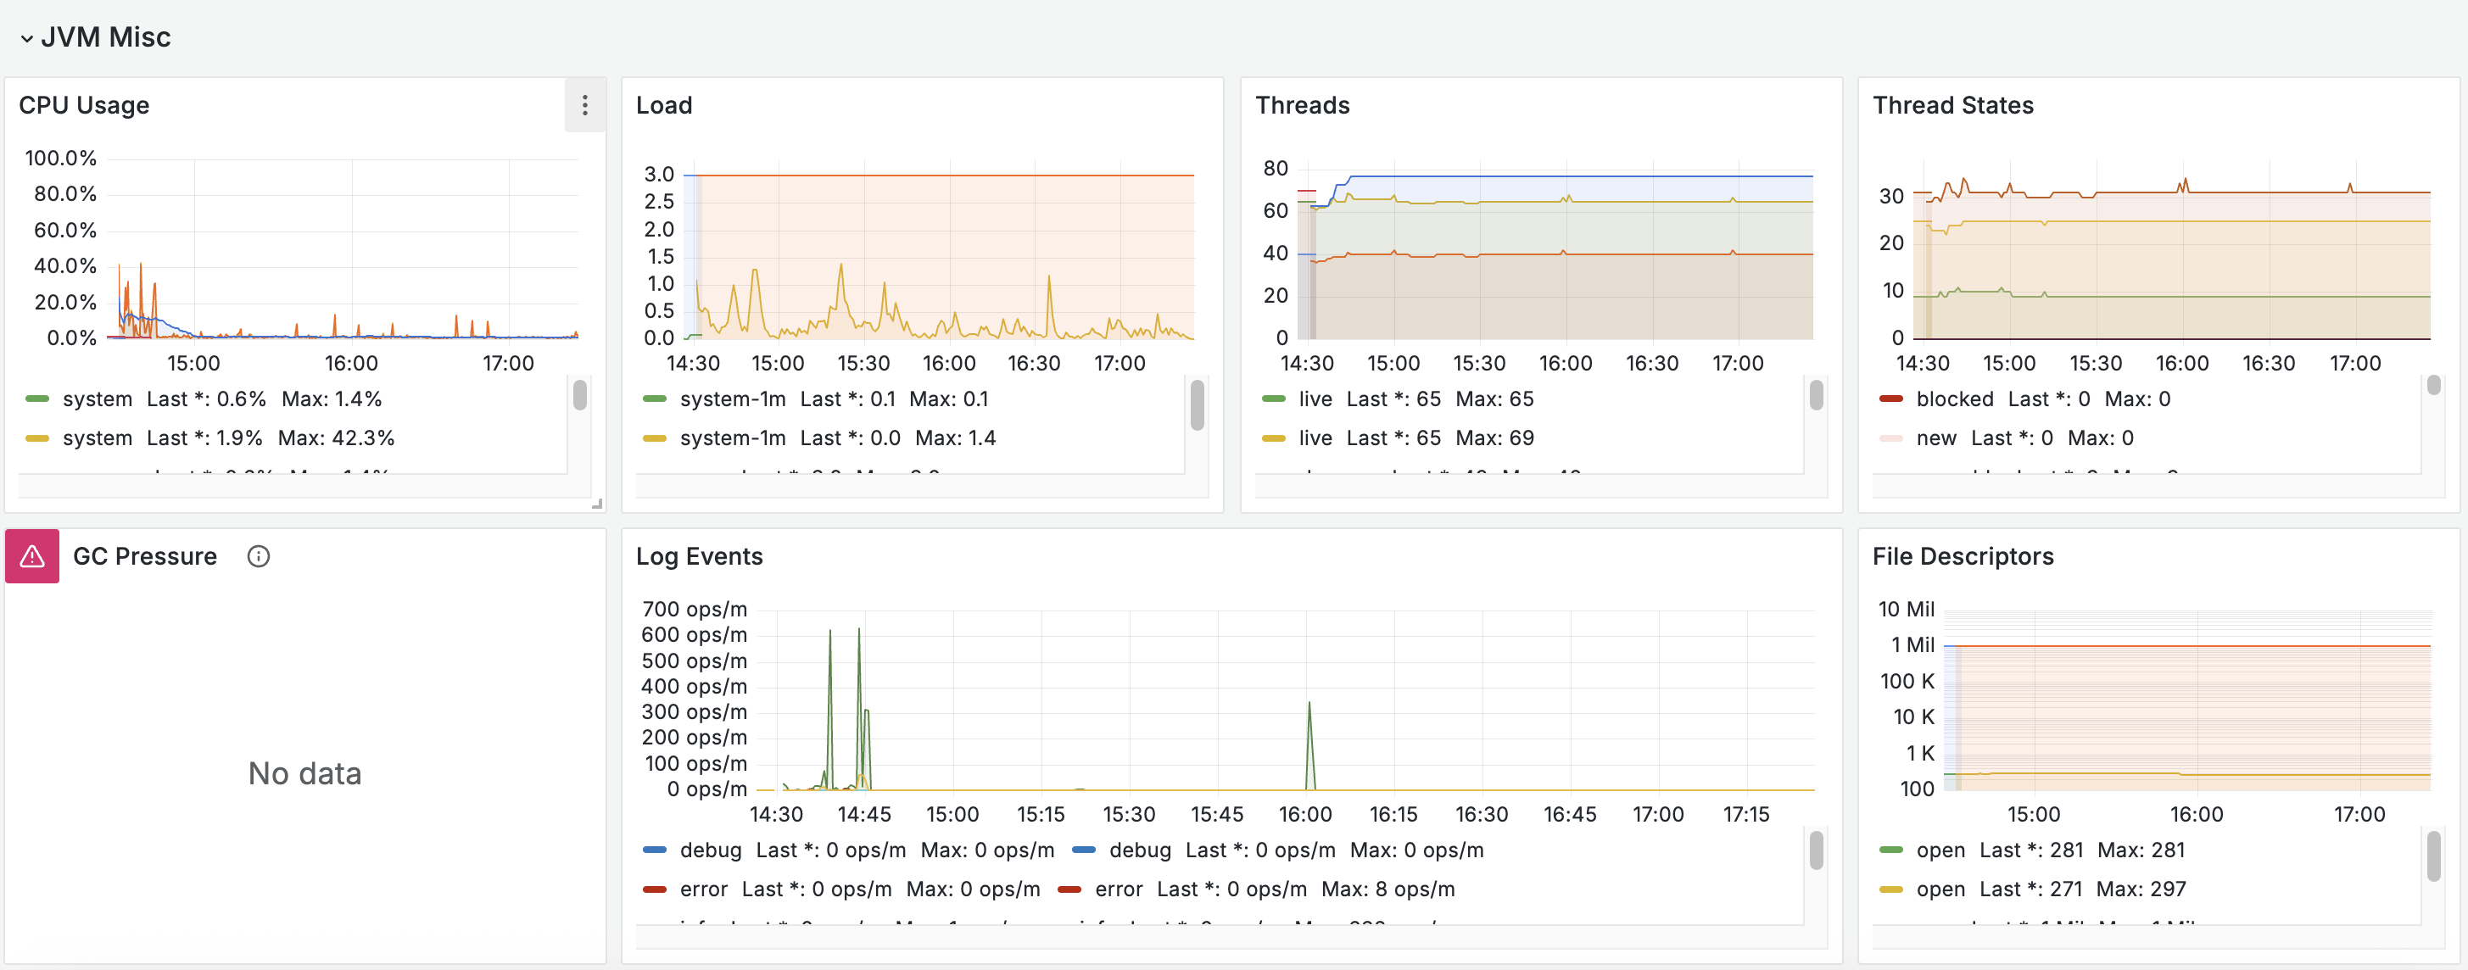Screen dimensions: 2468x970
Task: Collapse the JVM Misc row chevron
Action: 27,38
